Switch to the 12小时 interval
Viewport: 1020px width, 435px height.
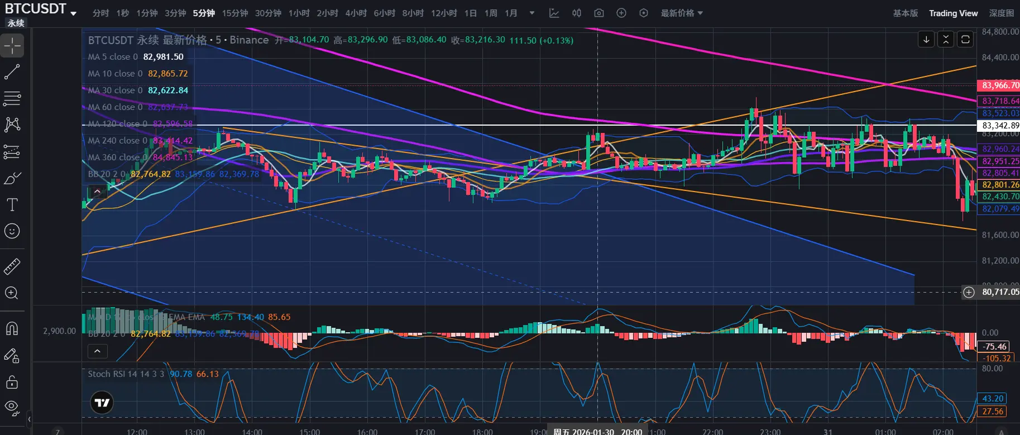tap(444, 13)
